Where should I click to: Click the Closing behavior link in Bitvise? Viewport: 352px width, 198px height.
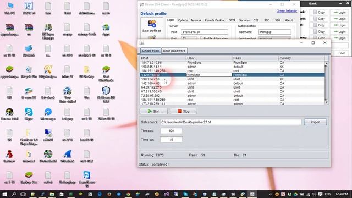point(287,11)
